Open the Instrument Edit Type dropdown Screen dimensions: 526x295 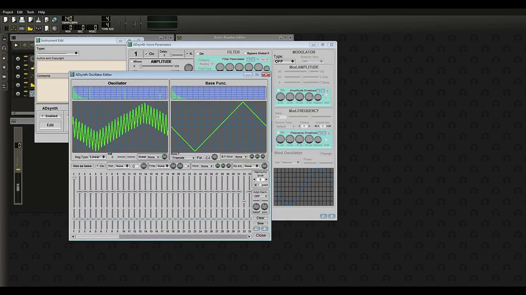pyautogui.click(x=58, y=53)
